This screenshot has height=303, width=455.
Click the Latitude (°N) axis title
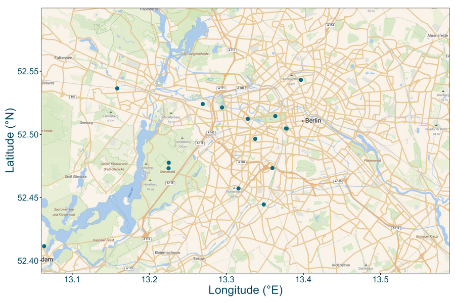pyautogui.click(x=10, y=140)
